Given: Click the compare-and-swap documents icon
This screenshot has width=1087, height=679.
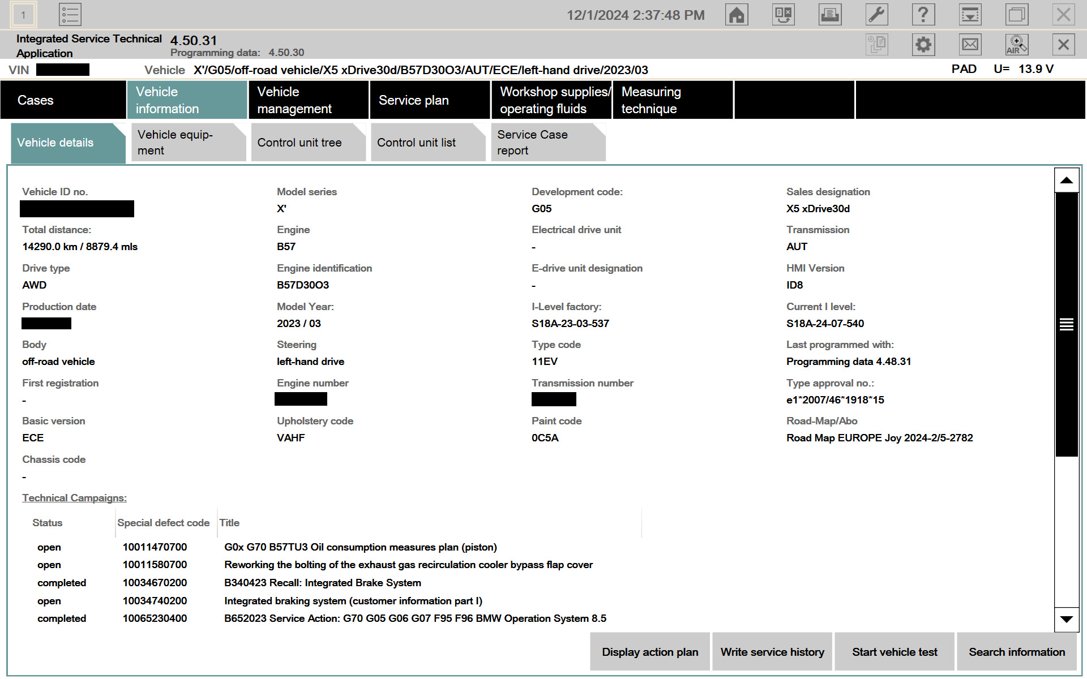Looking at the screenshot, I should (784, 15).
